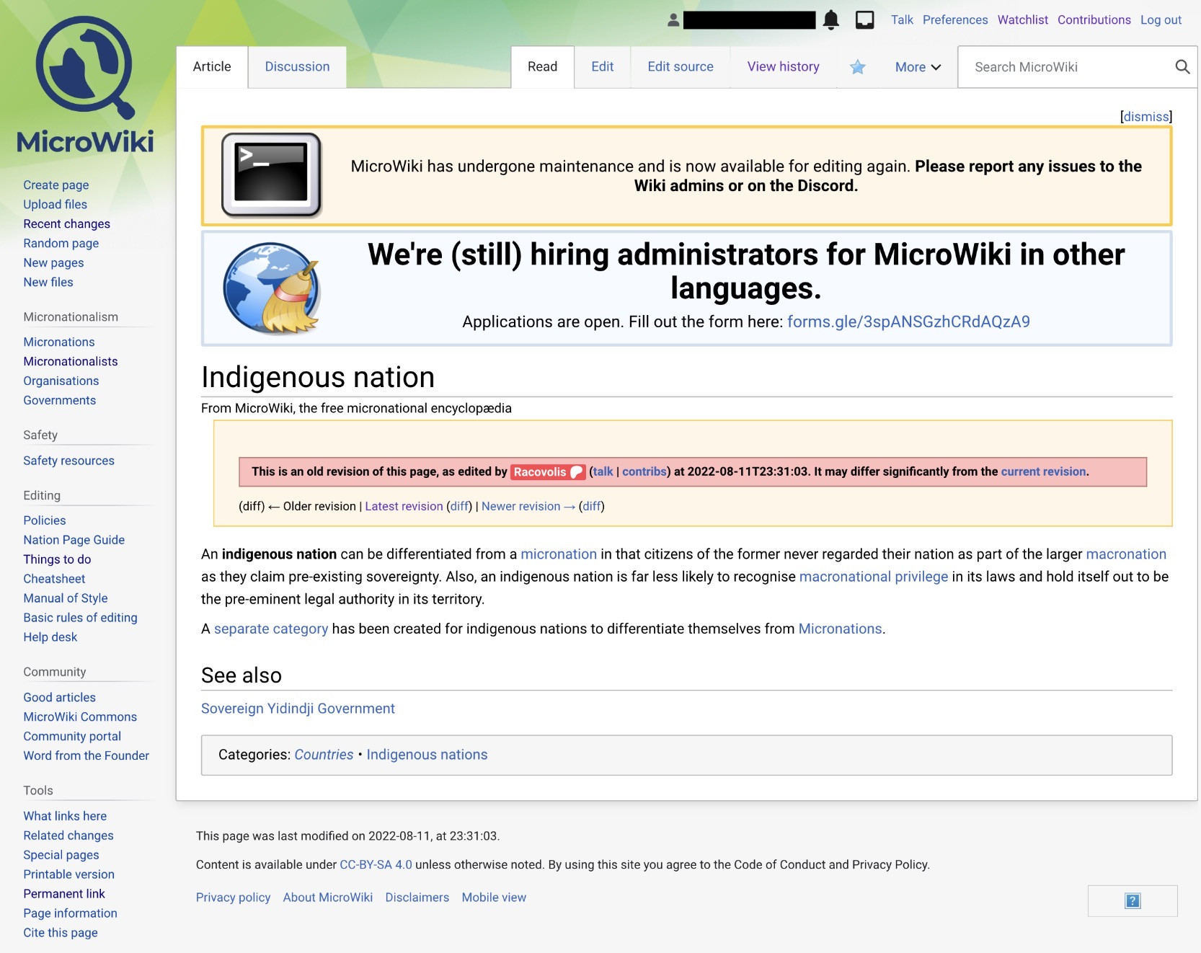Open Racovolis talk link
Screen dimensions: 1201x953
(x=603, y=471)
